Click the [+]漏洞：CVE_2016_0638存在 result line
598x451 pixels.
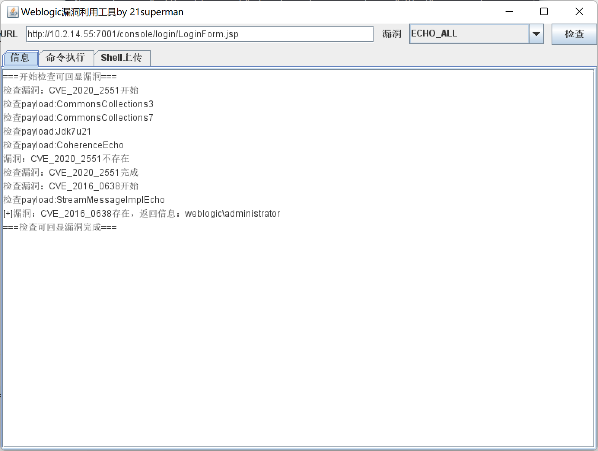142,213
